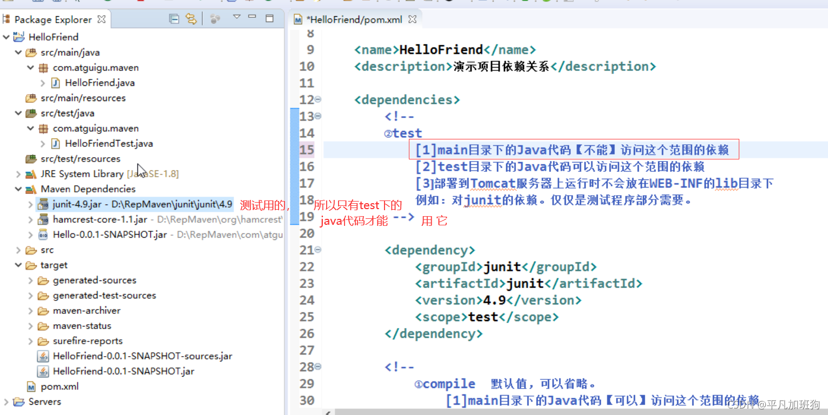Screen dimensions: 828x415
Task: Select HelloFriend-0.0.1-SNAPSHOT-sources.jar file icon
Action: click(43, 356)
